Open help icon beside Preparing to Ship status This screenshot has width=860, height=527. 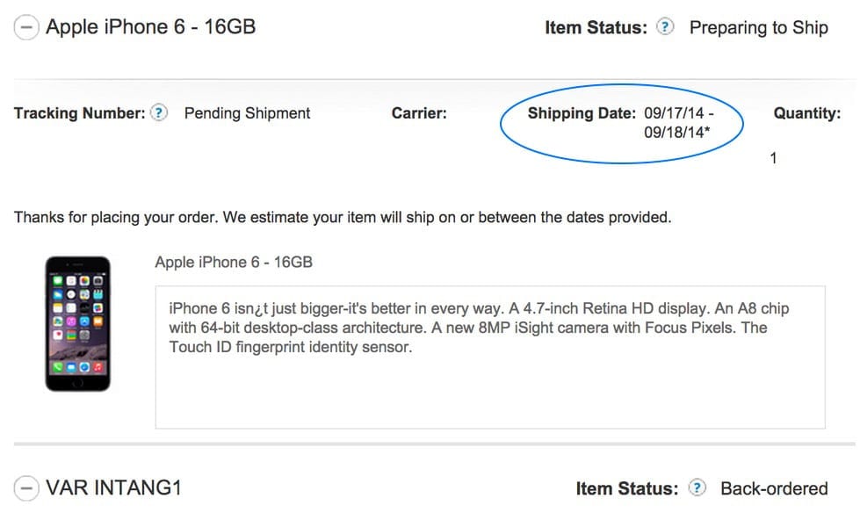tap(666, 27)
